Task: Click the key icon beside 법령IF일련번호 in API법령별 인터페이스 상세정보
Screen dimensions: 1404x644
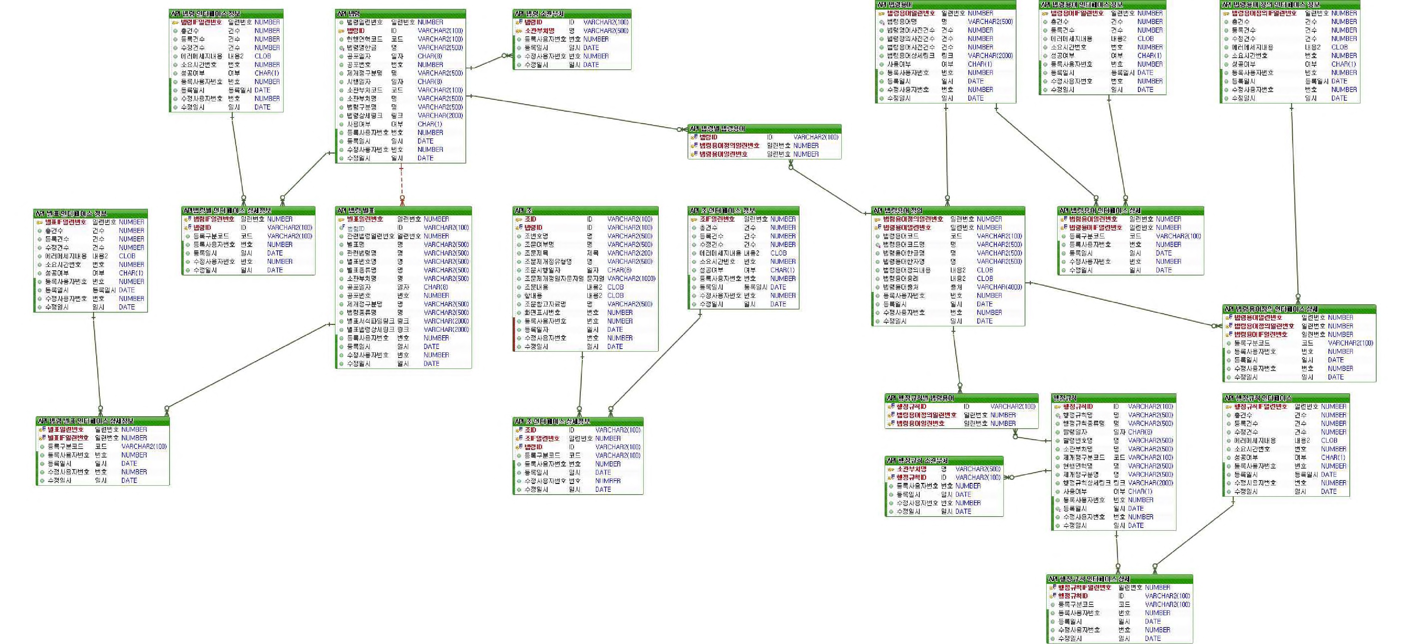Action: coord(187,219)
